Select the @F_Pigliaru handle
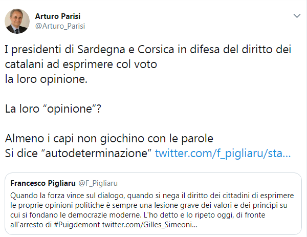This screenshot has height=237, width=307. tap(98, 183)
